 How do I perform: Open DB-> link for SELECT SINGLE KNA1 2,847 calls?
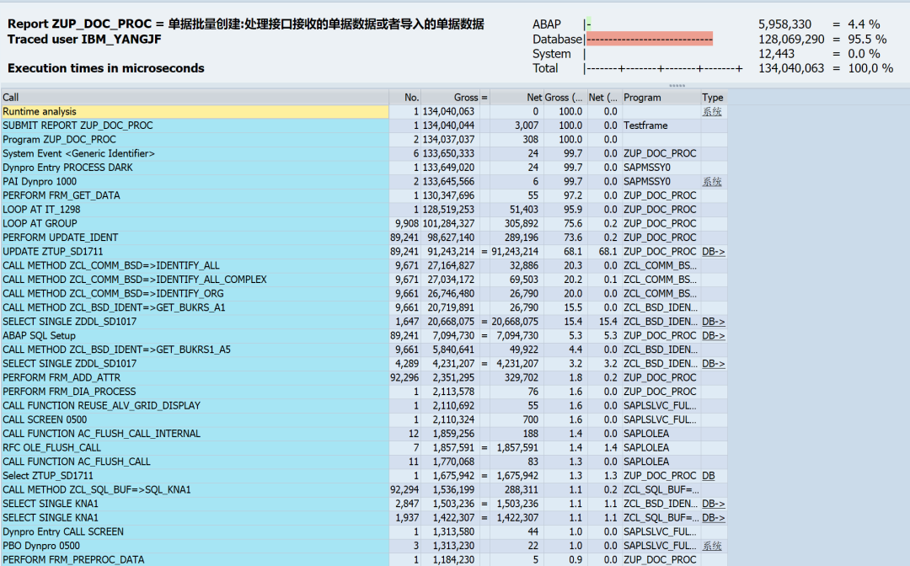(x=714, y=504)
